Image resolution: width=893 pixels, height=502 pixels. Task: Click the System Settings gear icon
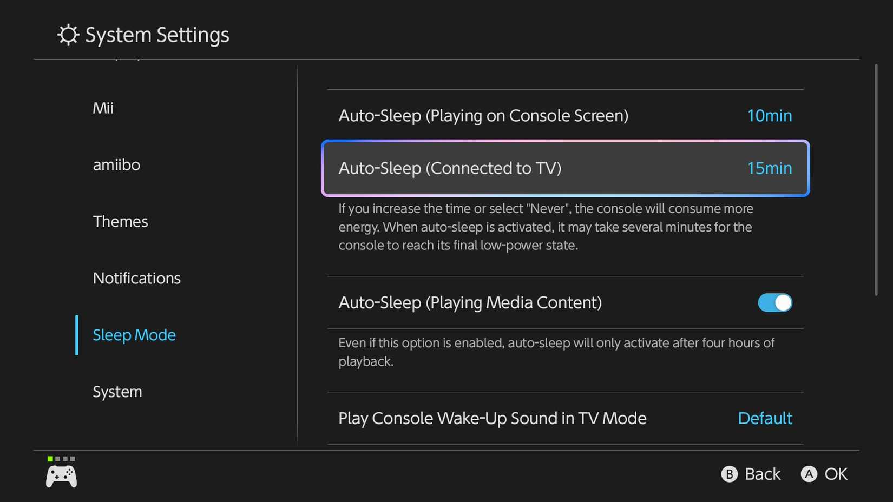click(x=67, y=34)
